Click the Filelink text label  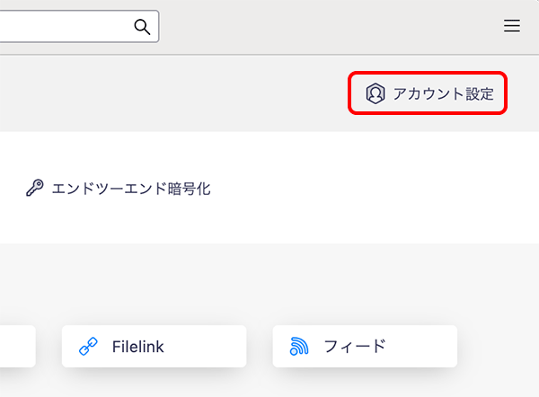click(138, 346)
